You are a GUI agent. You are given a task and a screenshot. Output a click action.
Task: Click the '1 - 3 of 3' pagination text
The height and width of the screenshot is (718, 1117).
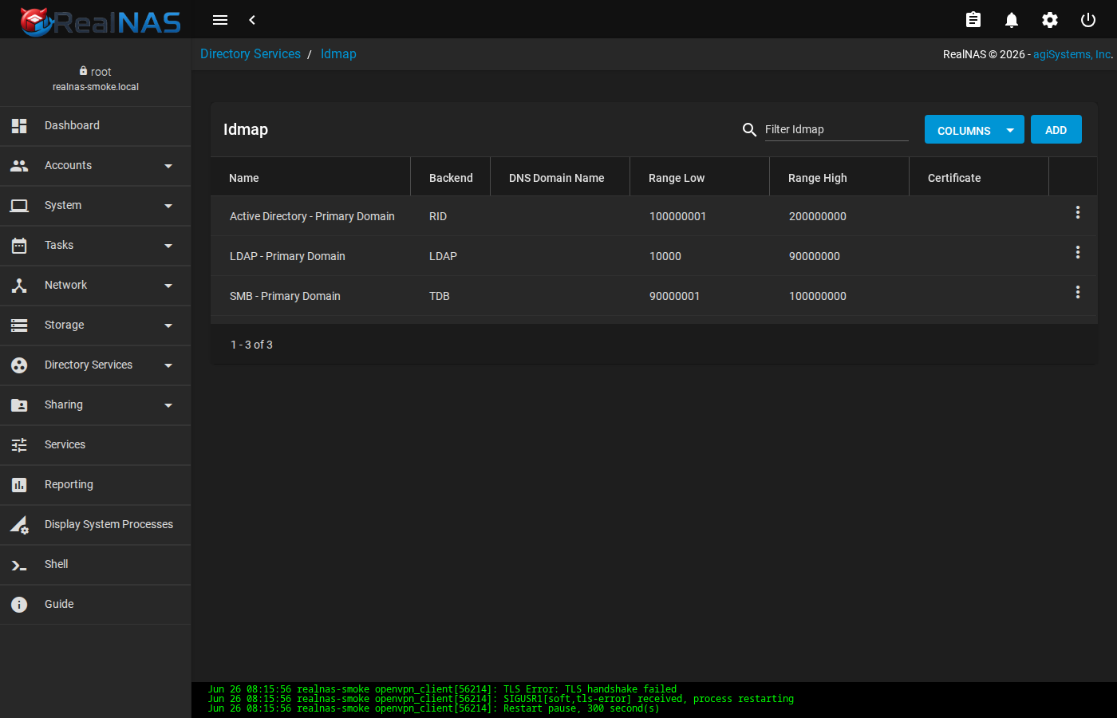pyautogui.click(x=251, y=345)
